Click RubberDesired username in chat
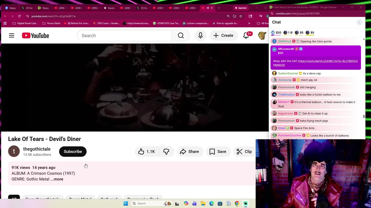The image size is (371, 208). click(x=288, y=73)
